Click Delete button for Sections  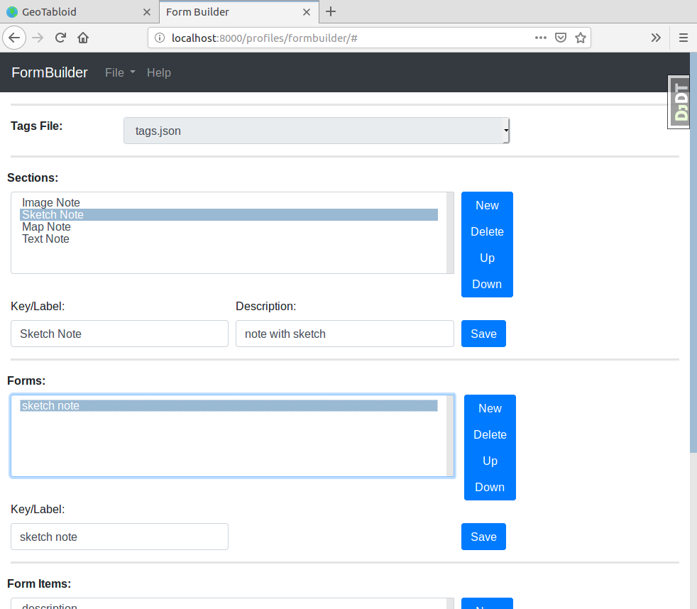(x=487, y=231)
